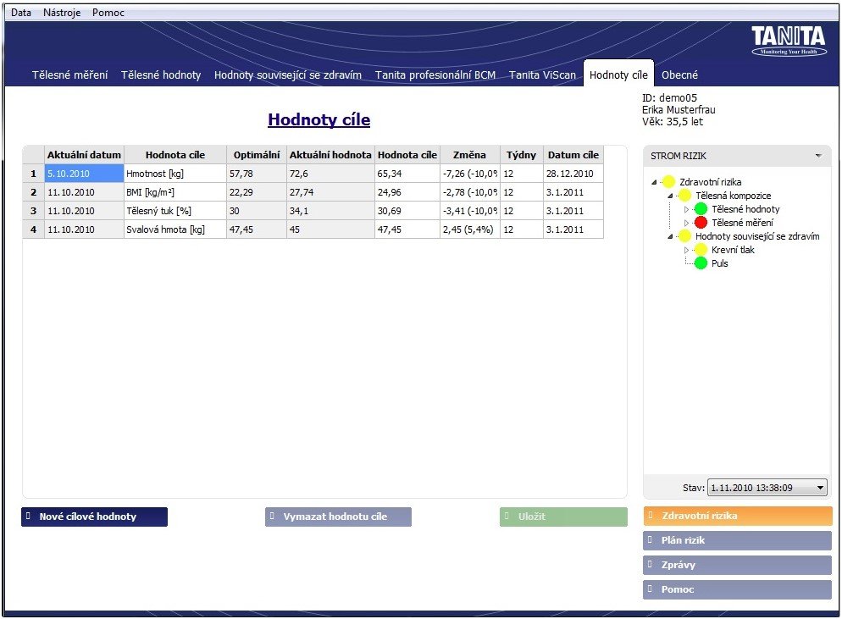Click the yellow indicator for Tělesná kompozice
Image resolution: width=842 pixels, height=619 pixels.
[684, 196]
